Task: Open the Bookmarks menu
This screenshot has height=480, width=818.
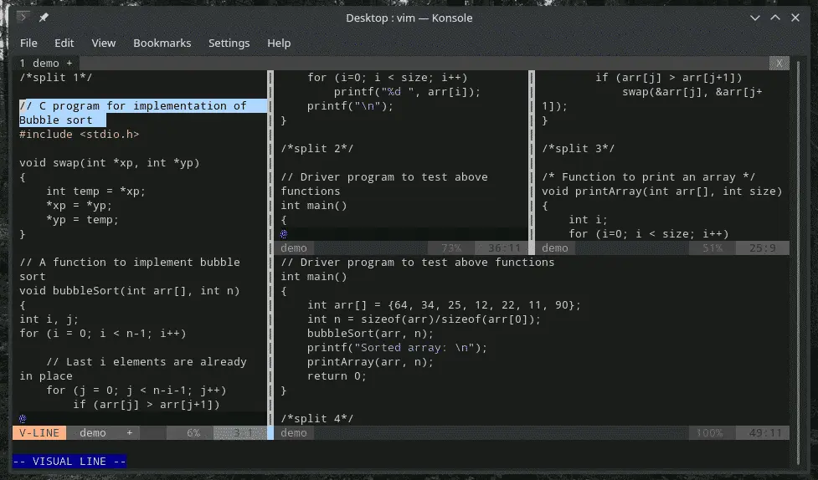Action: coord(162,43)
